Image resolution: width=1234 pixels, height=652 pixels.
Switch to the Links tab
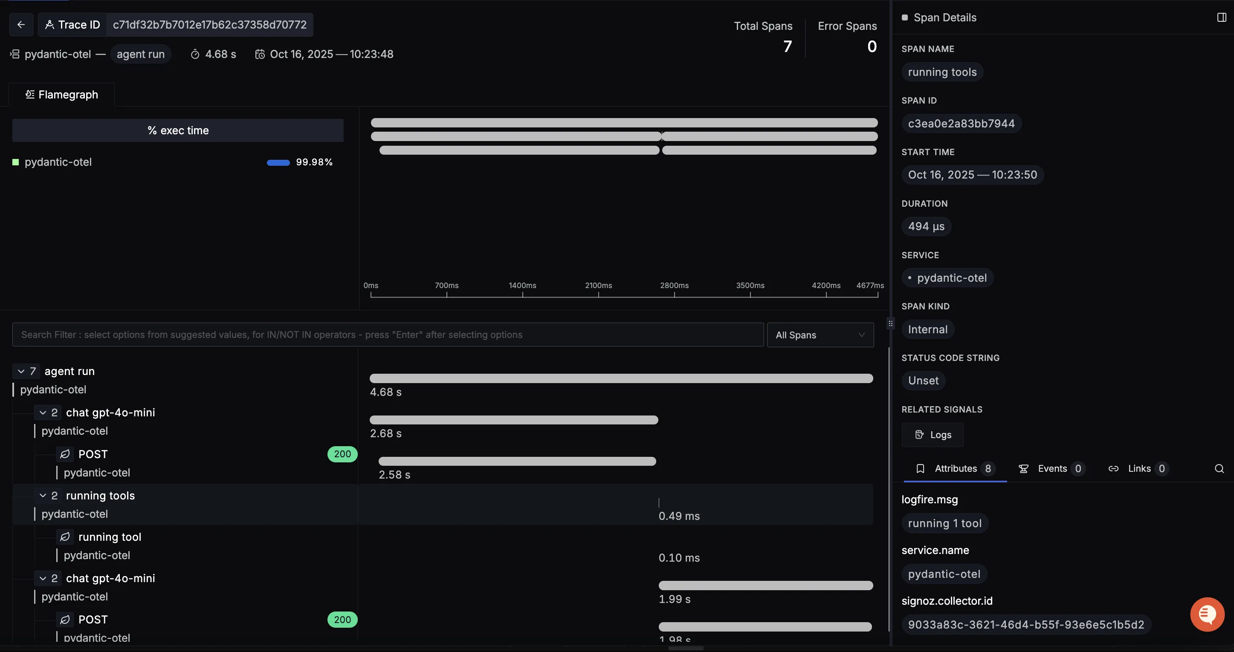tap(1140, 469)
